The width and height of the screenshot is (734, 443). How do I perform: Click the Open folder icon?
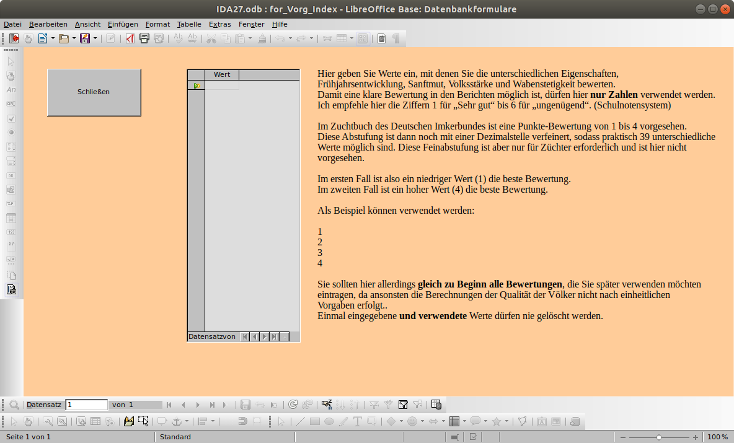(64, 38)
